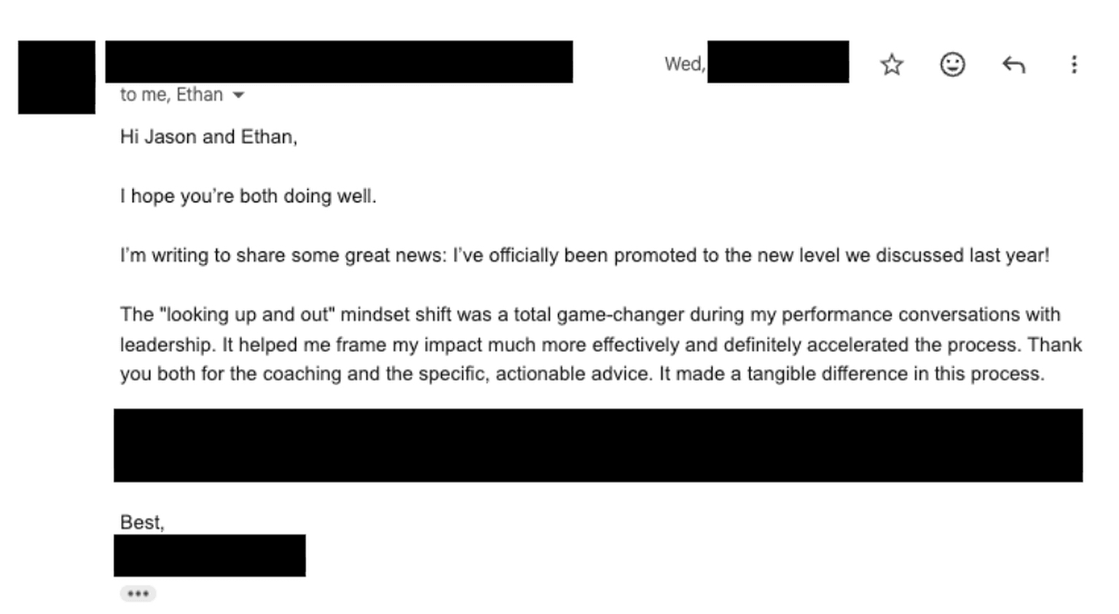Show trimmed content with the ellipsis button

tap(138, 594)
